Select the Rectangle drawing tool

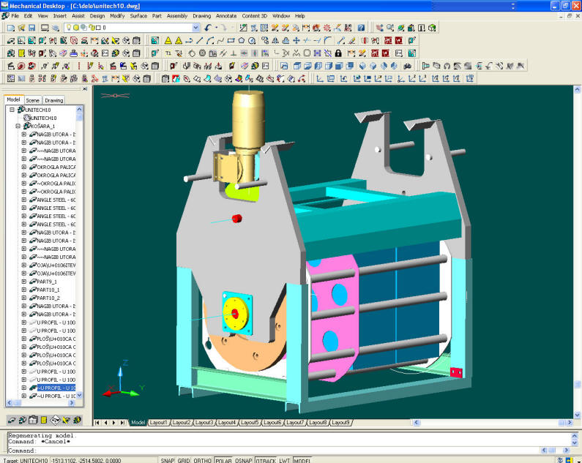[x=231, y=40]
